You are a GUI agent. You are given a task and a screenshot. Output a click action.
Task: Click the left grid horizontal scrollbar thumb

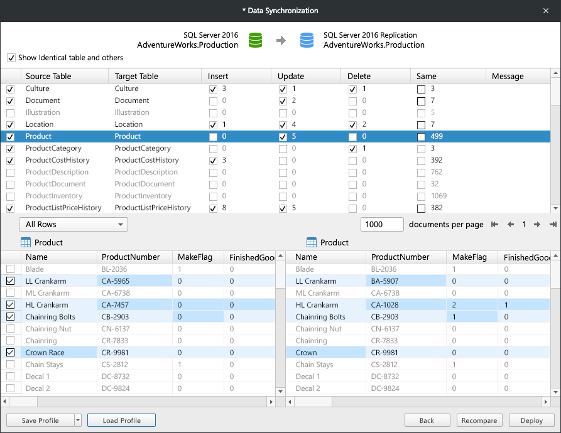coord(23,402)
